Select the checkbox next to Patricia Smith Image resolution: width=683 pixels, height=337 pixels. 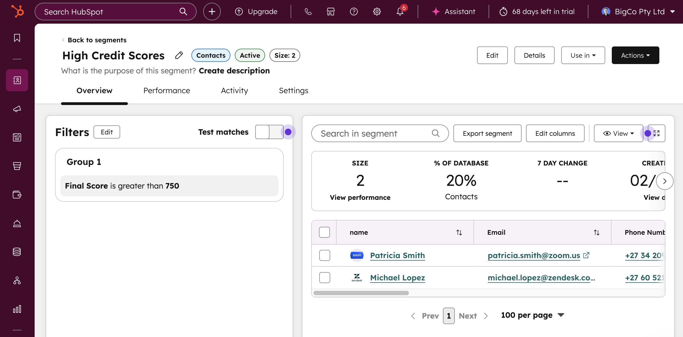pyautogui.click(x=324, y=255)
